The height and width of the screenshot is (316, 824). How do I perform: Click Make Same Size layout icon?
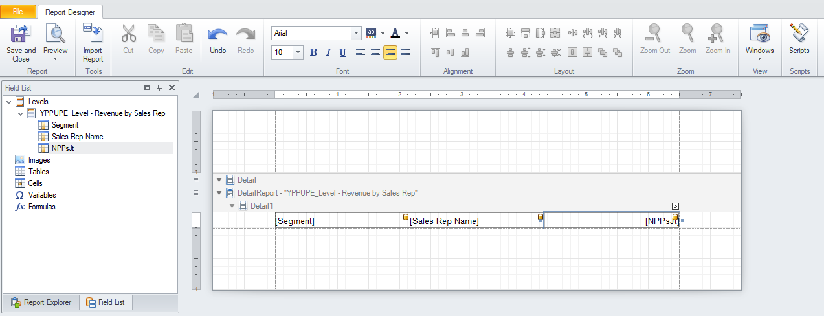[555, 32]
